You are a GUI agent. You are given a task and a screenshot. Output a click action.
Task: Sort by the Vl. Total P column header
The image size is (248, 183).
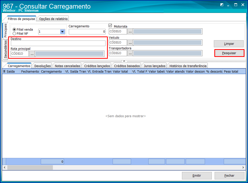(140, 71)
